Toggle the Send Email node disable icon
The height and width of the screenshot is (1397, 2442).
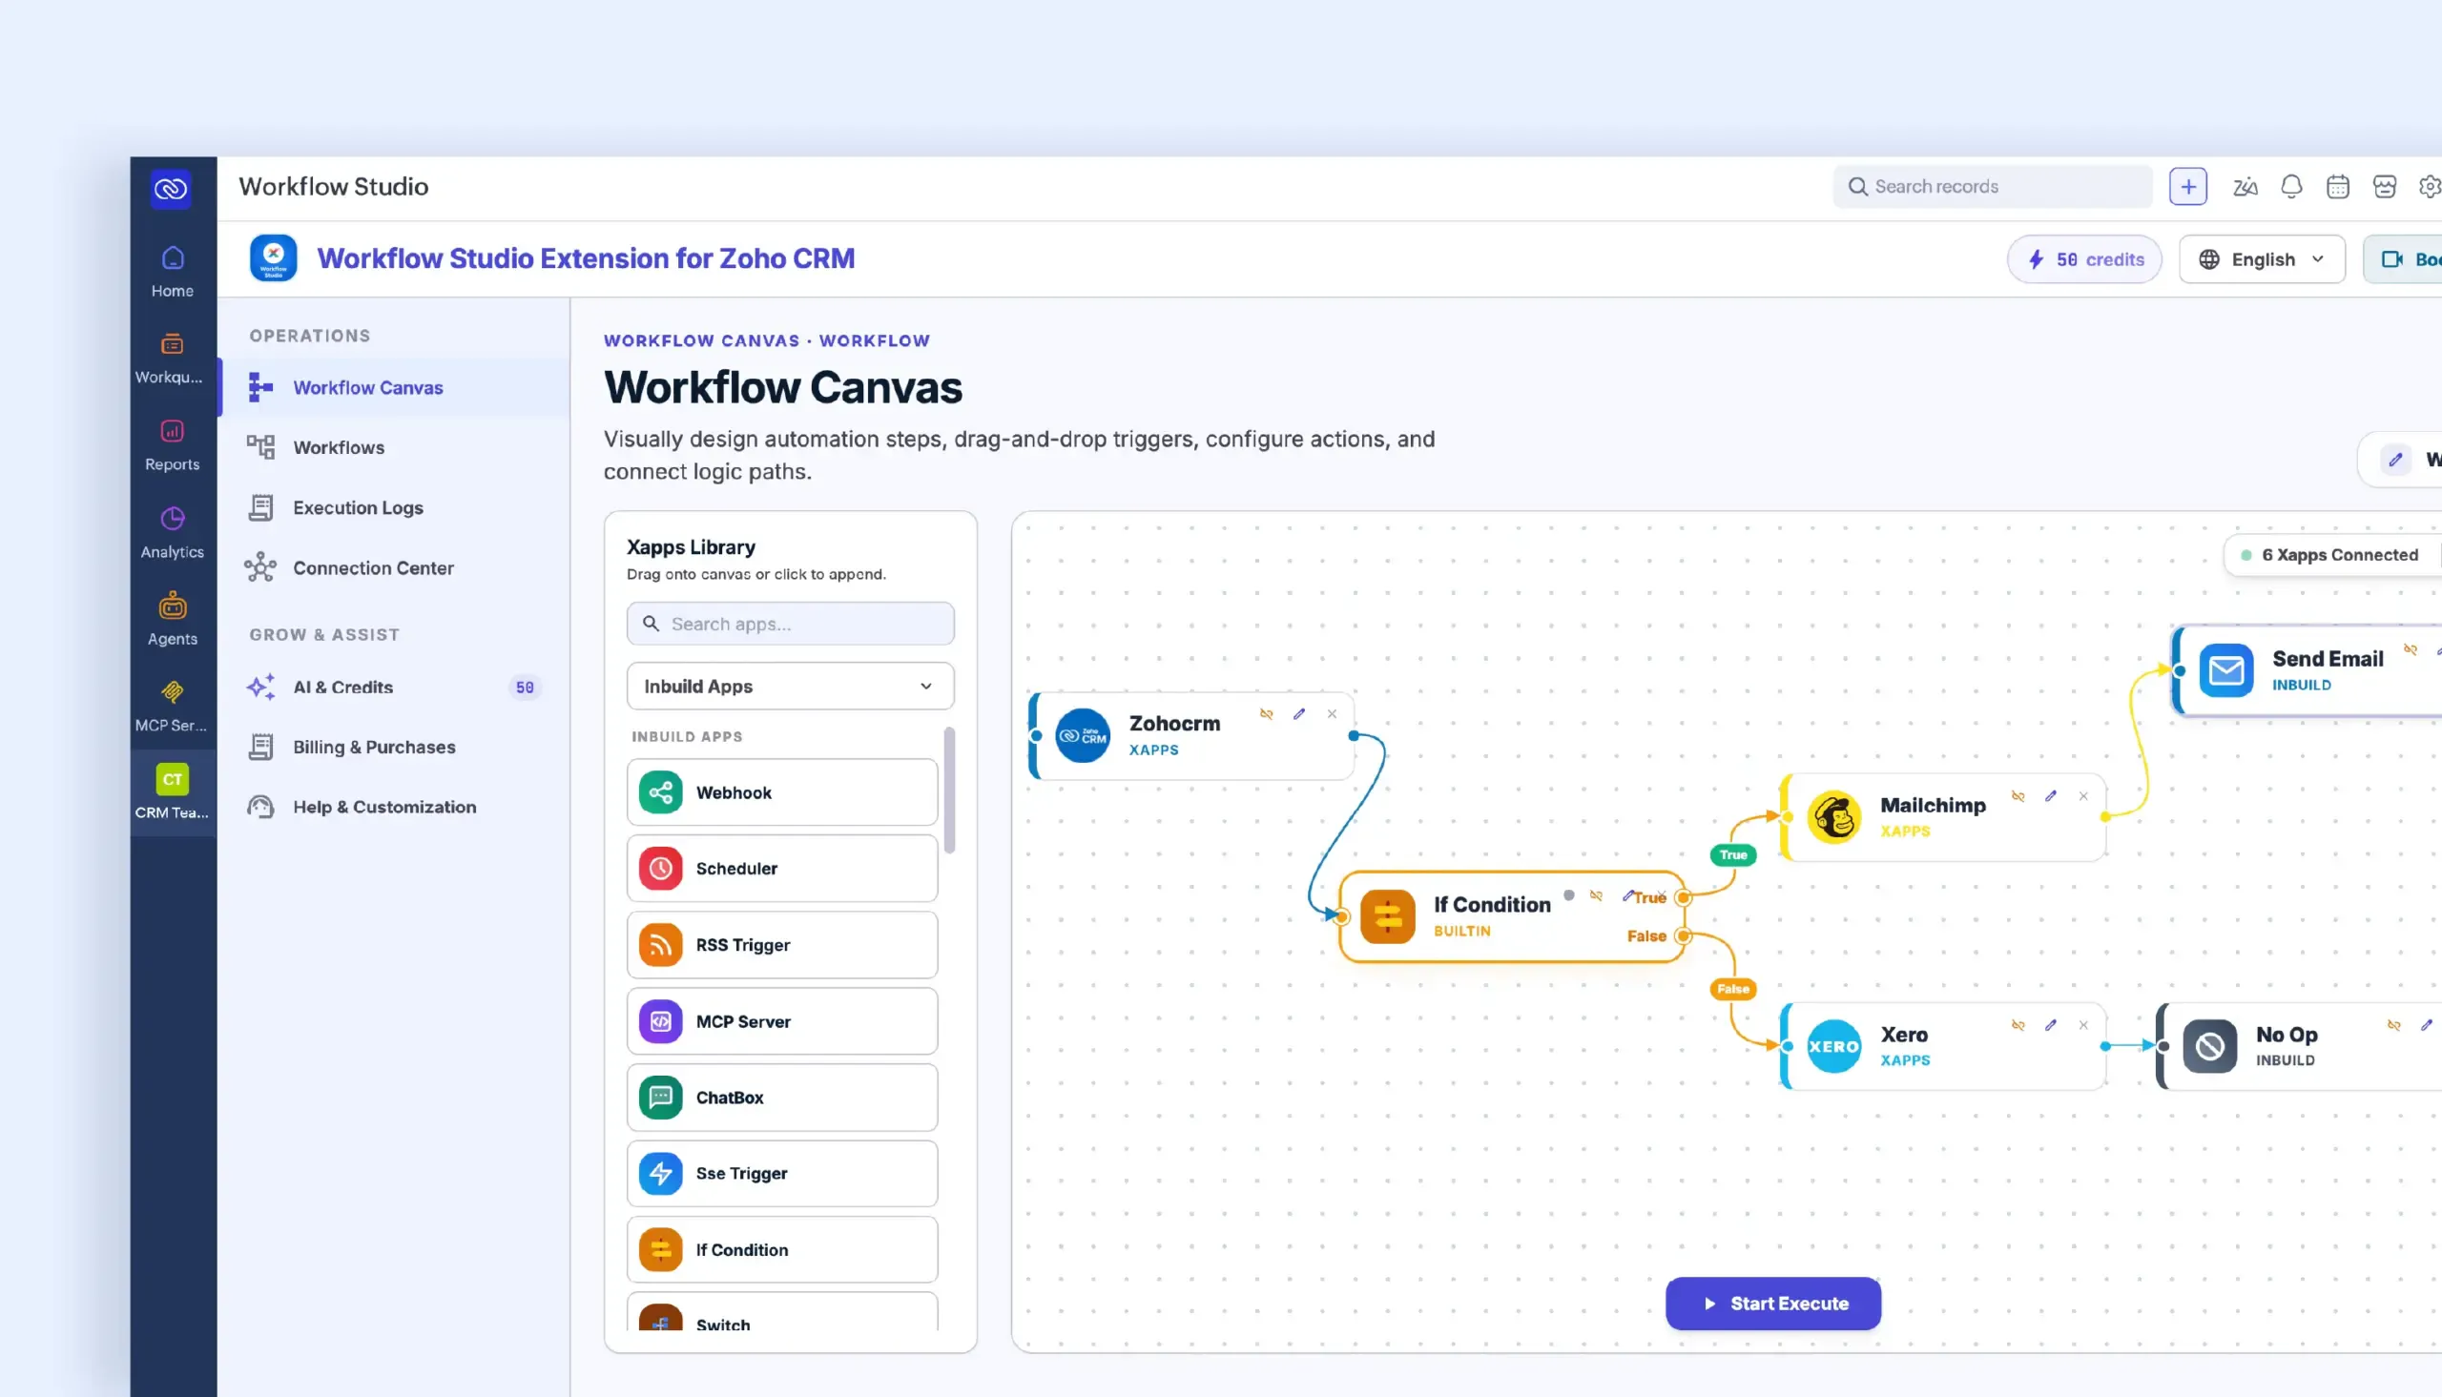click(2411, 649)
